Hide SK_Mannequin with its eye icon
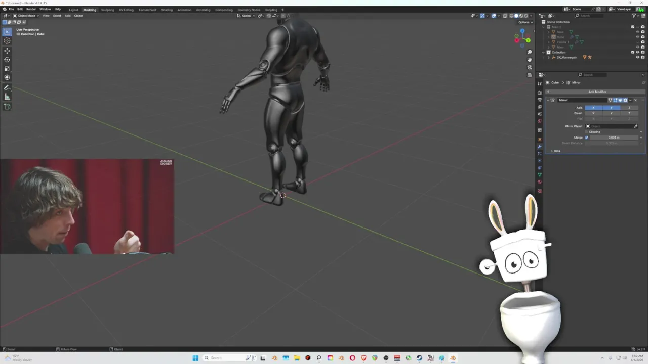Image resolution: width=648 pixels, height=364 pixels. click(637, 57)
